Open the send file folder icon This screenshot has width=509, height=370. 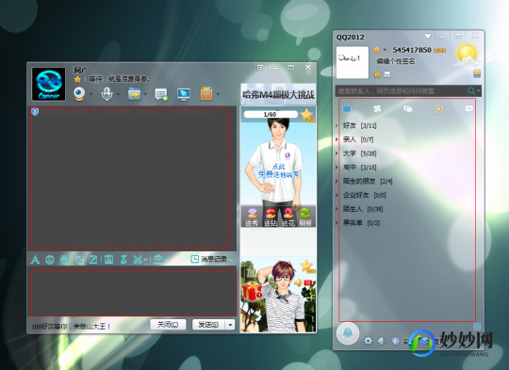tap(135, 94)
